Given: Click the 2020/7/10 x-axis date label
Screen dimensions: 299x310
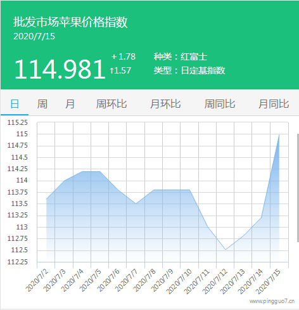Looking at the screenshot, I should click(x=179, y=281).
